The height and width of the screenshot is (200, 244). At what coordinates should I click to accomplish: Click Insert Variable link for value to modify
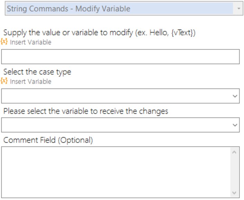pyautogui.click(x=31, y=42)
